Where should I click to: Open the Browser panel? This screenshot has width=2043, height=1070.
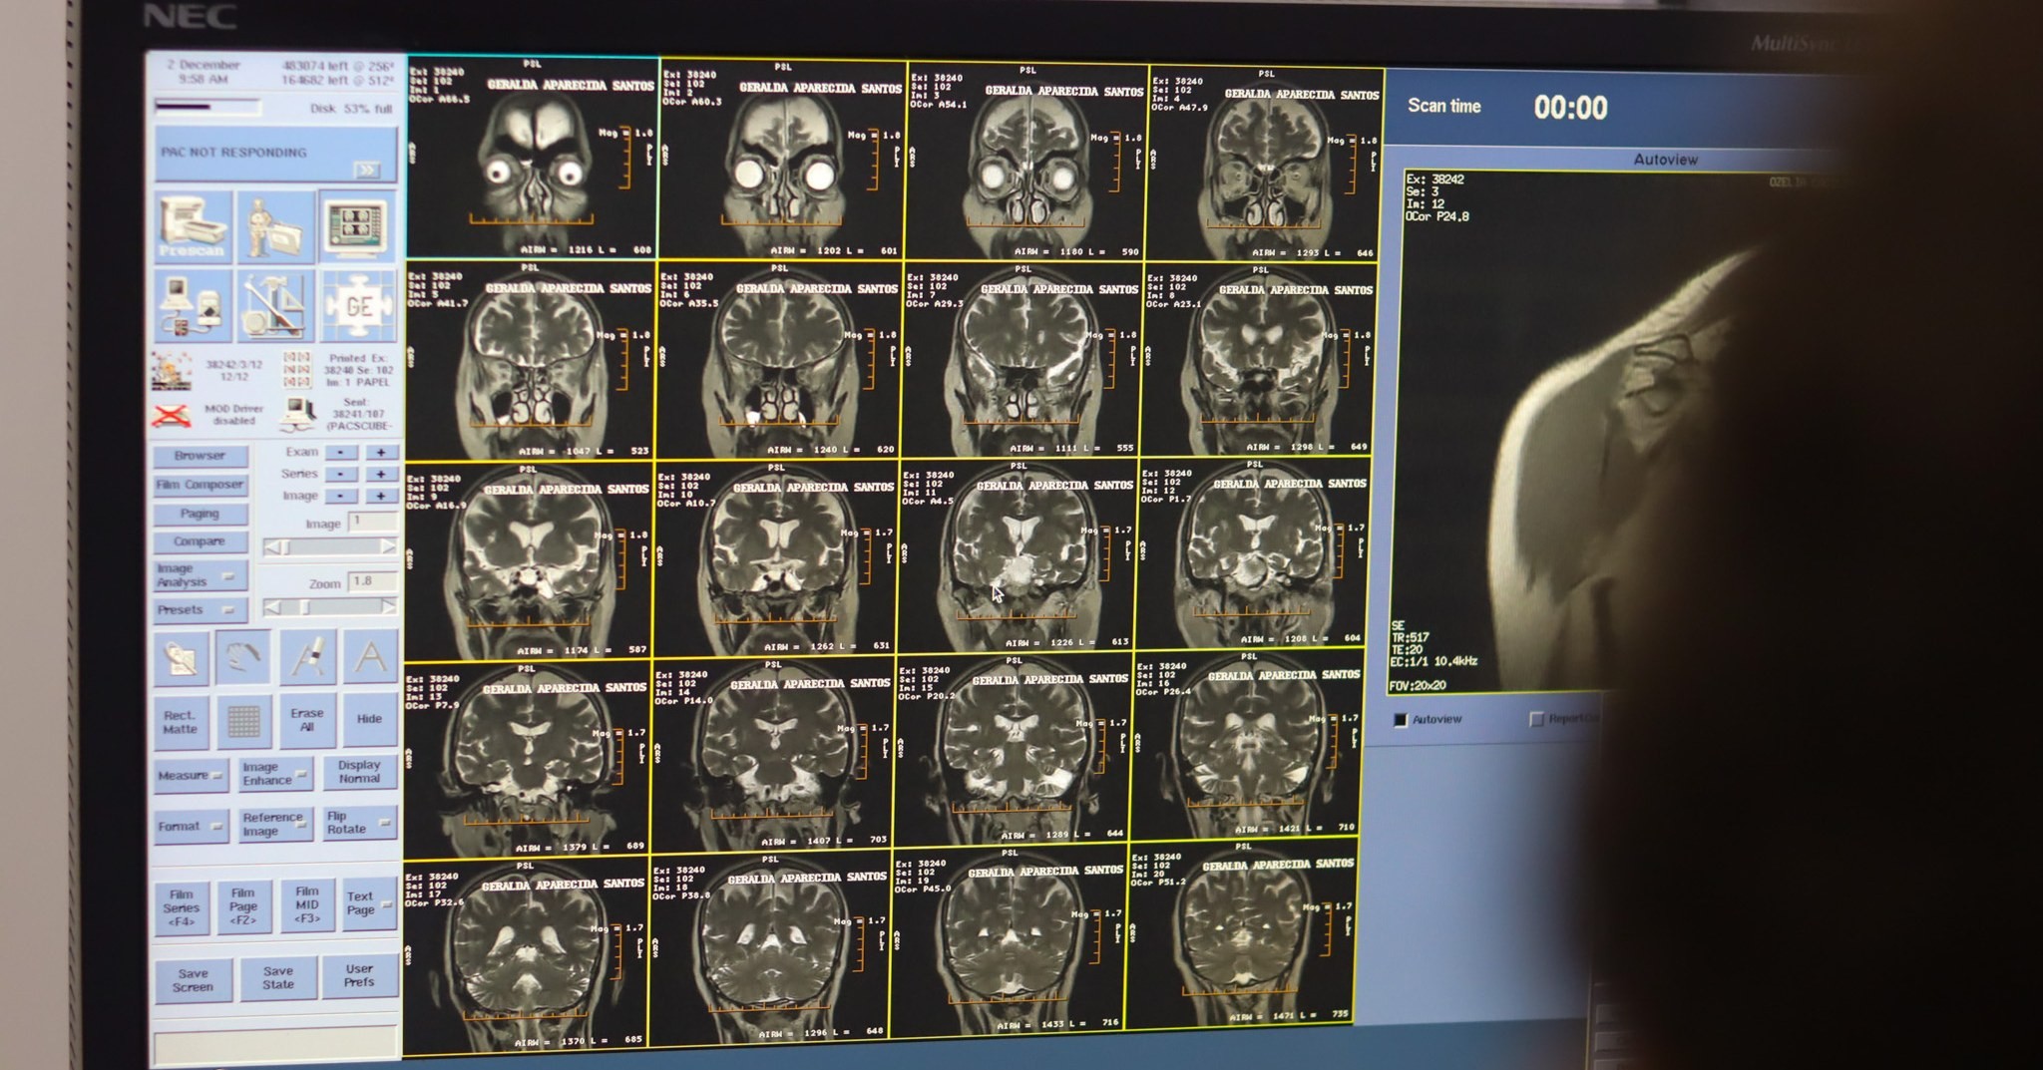[201, 456]
